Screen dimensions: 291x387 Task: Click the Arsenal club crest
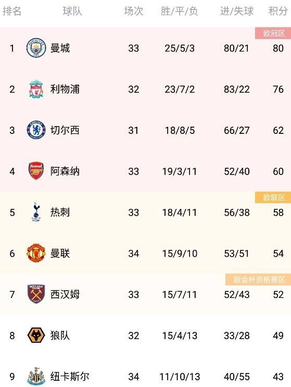pos(36,171)
